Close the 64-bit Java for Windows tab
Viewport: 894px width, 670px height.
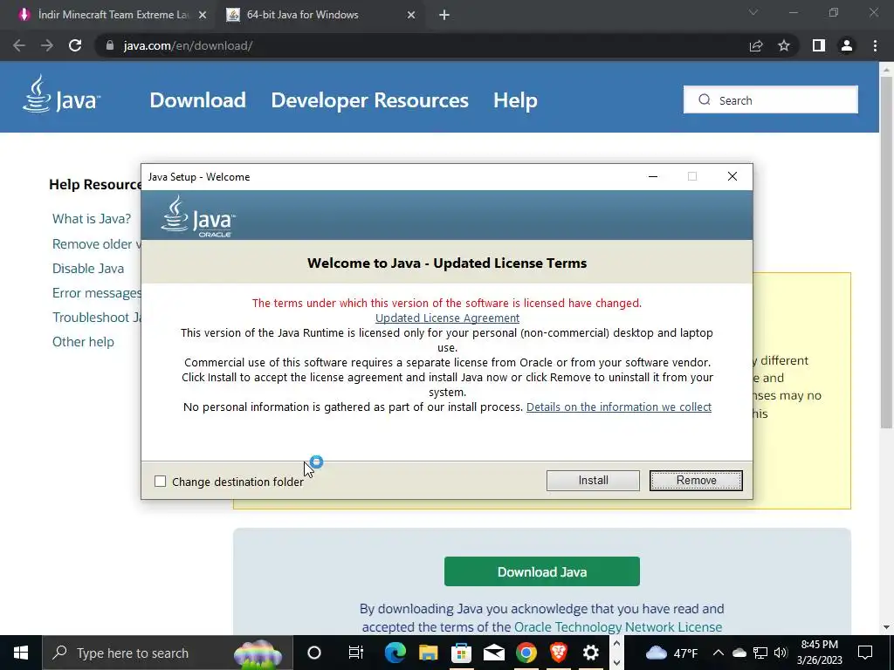pyautogui.click(x=411, y=16)
